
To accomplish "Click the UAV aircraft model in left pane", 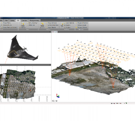I will coord(23,48).
